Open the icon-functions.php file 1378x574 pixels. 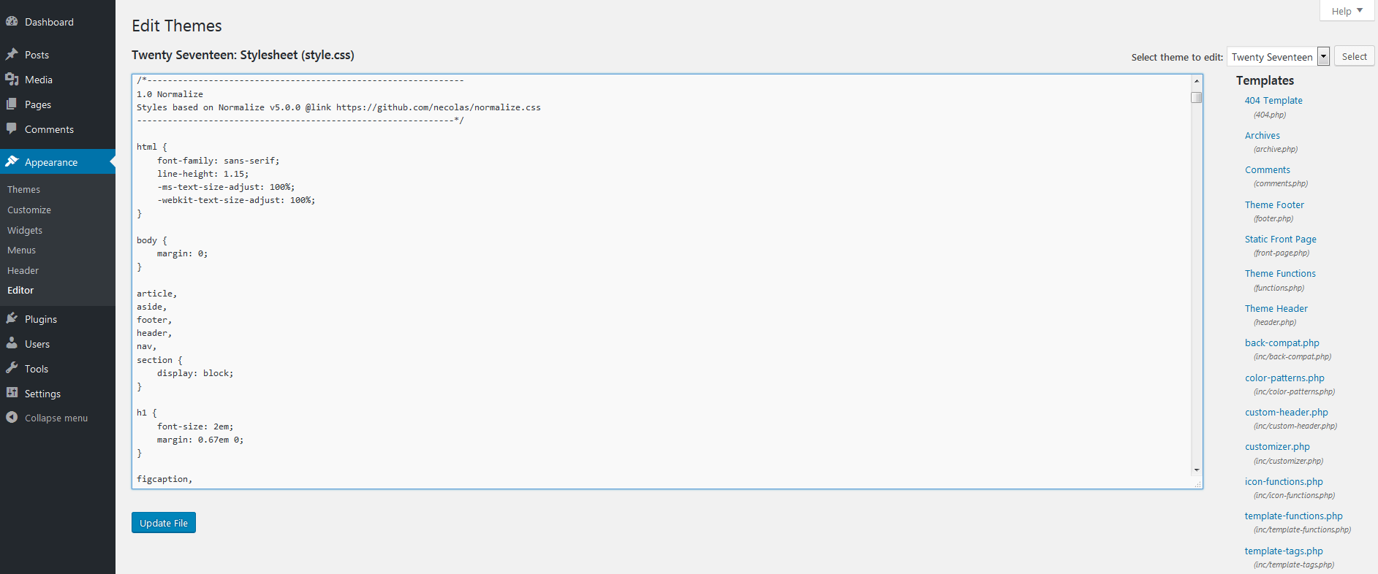click(1284, 481)
